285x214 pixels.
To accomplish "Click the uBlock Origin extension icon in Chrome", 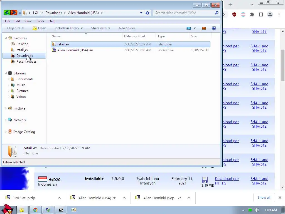I will pos(234,14).
